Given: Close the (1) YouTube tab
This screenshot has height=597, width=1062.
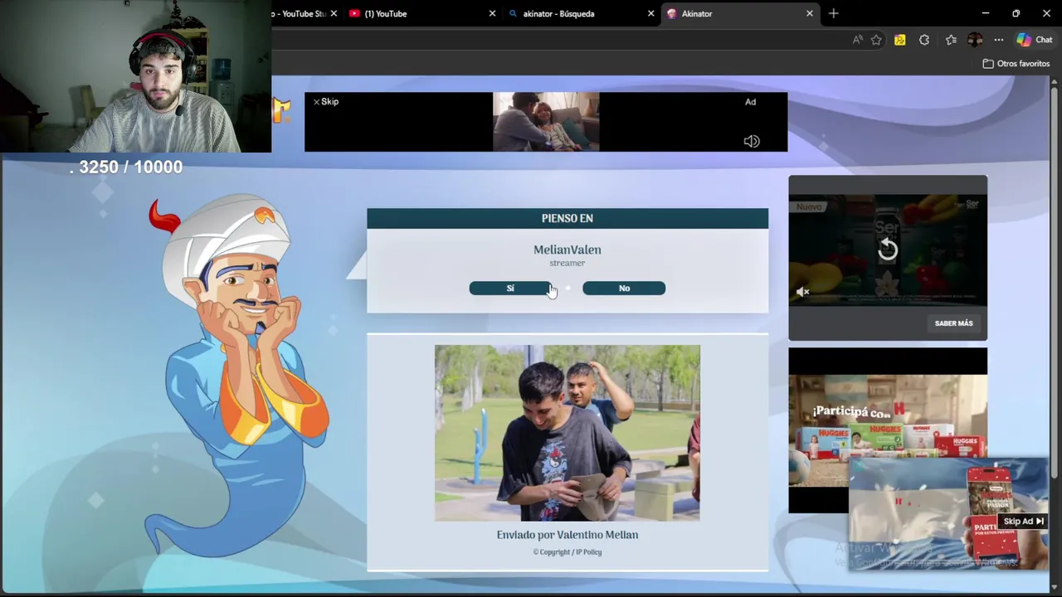Looking at the screenshot, I should pos(492,13).
